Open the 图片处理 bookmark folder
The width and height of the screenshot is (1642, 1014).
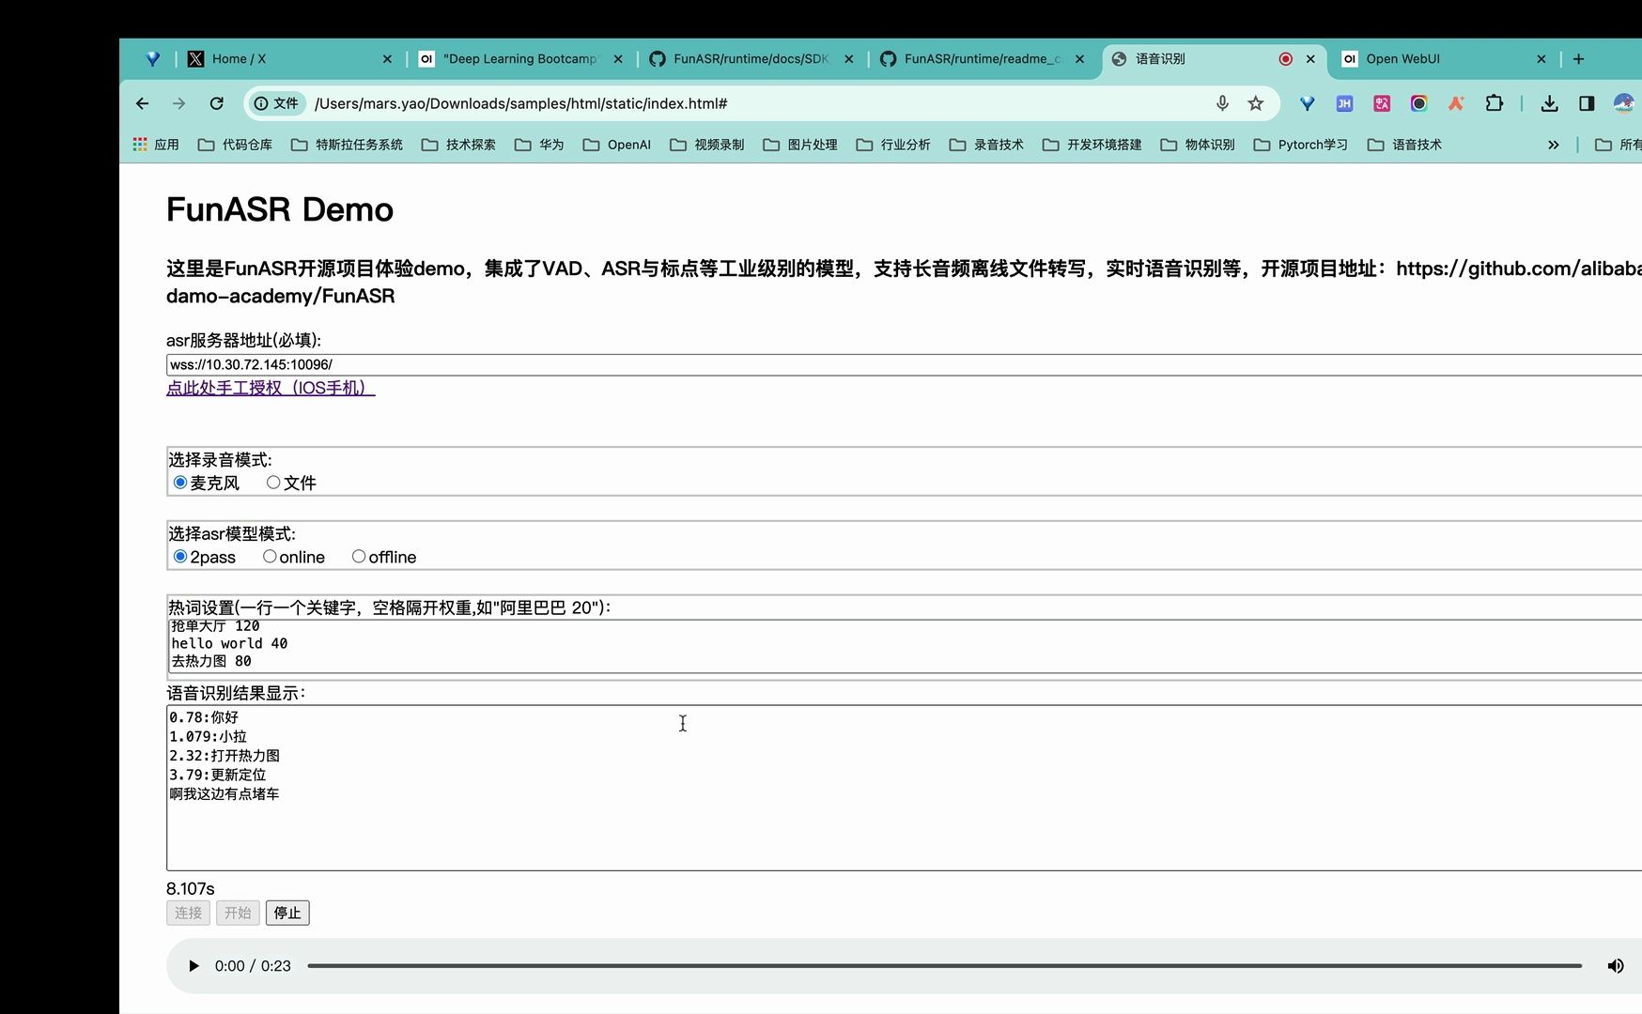(799, 145)
